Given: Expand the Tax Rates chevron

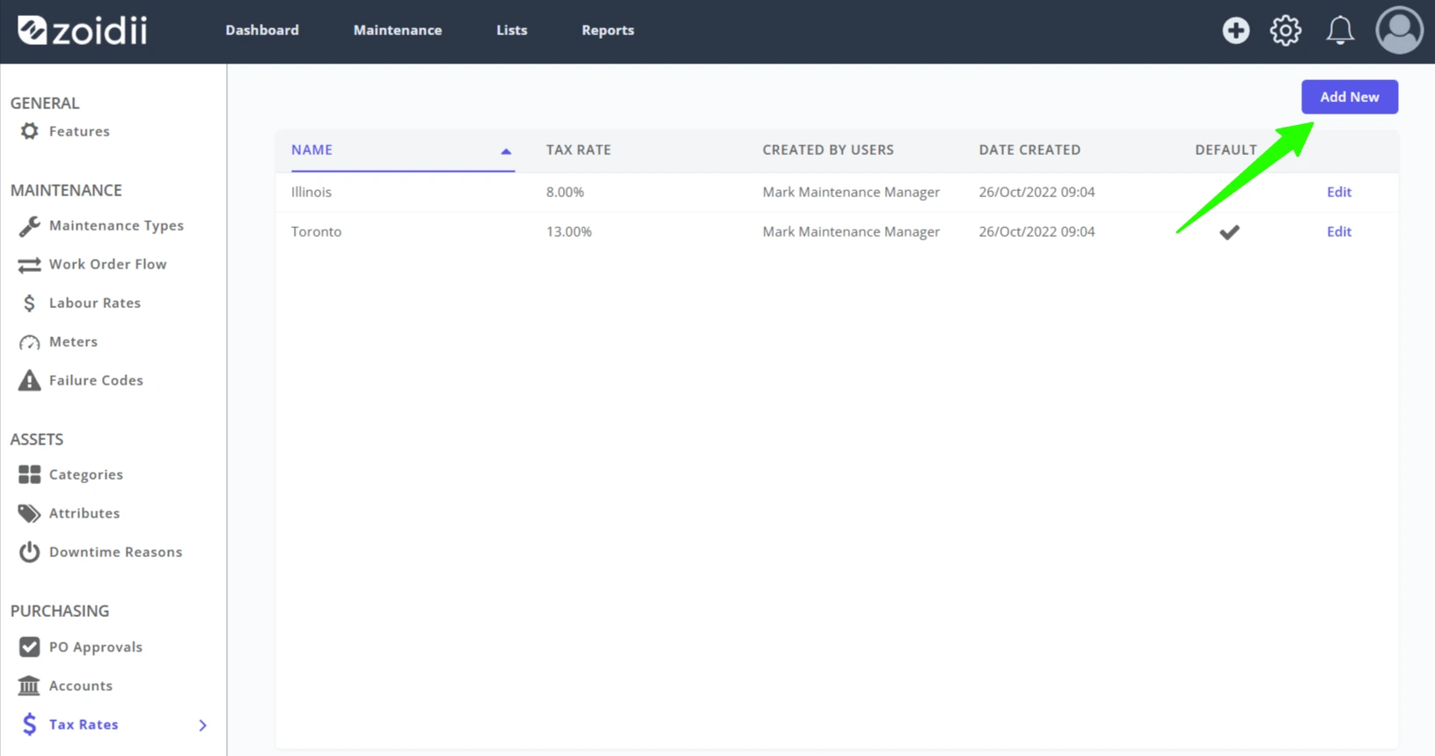Looking at the screenshot, I should pyautogui.click(x=203, y=725).
